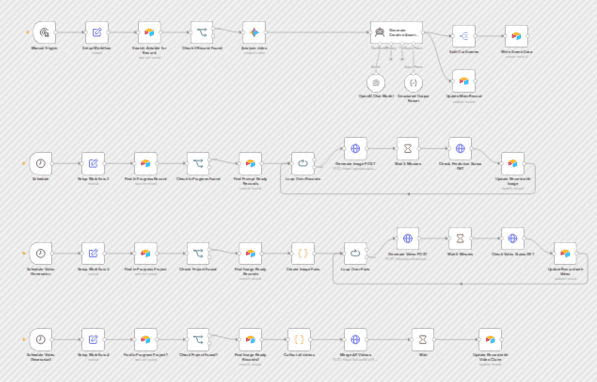Open the Find In Progress Project1 node in bottom row
The width and height of the screenshot is (597, 382).
click(x=146, y=340)
